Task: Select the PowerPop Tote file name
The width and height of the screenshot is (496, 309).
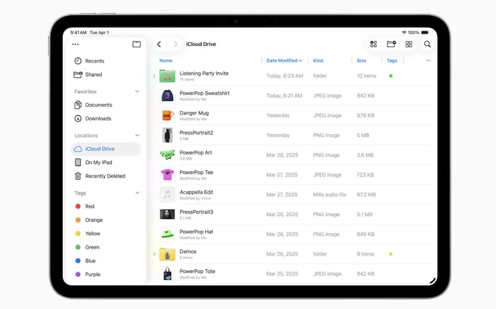Action: (x=197, y=271)
